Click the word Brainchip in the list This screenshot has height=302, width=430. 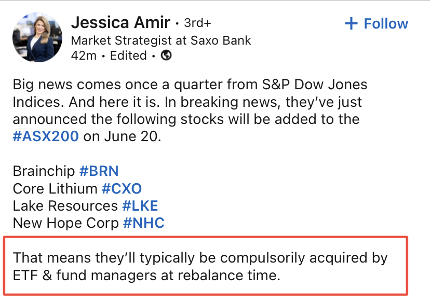44,171
